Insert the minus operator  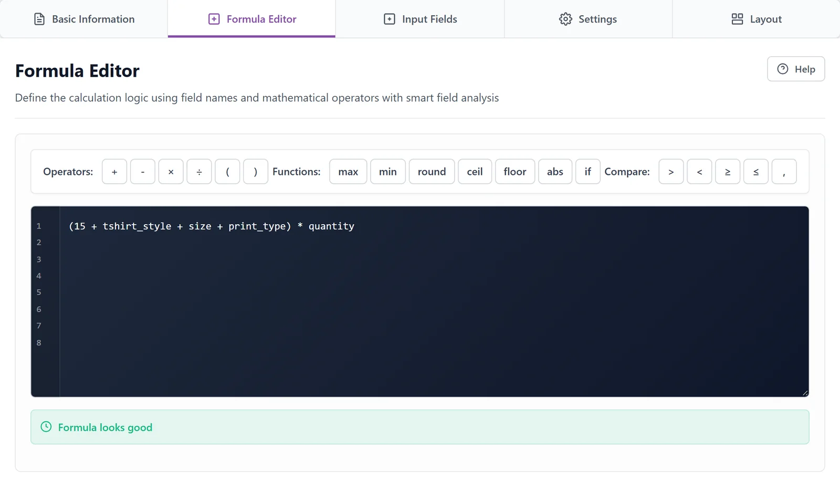tap(143, 172)
